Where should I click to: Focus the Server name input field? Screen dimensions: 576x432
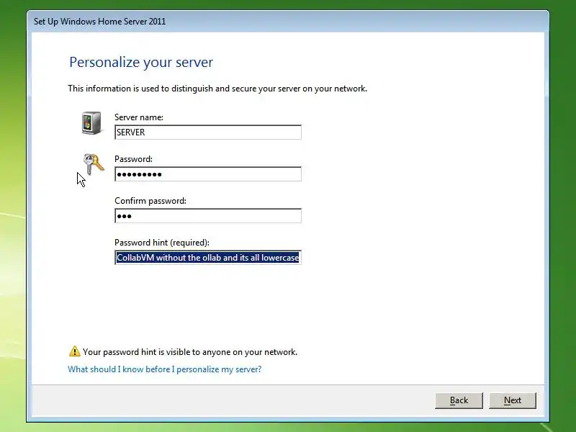[x=208, y=132]
